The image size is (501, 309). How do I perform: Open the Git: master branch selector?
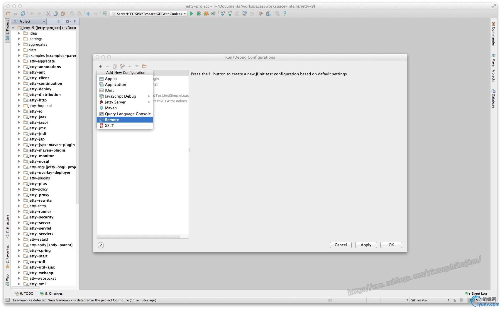[430, 300]
